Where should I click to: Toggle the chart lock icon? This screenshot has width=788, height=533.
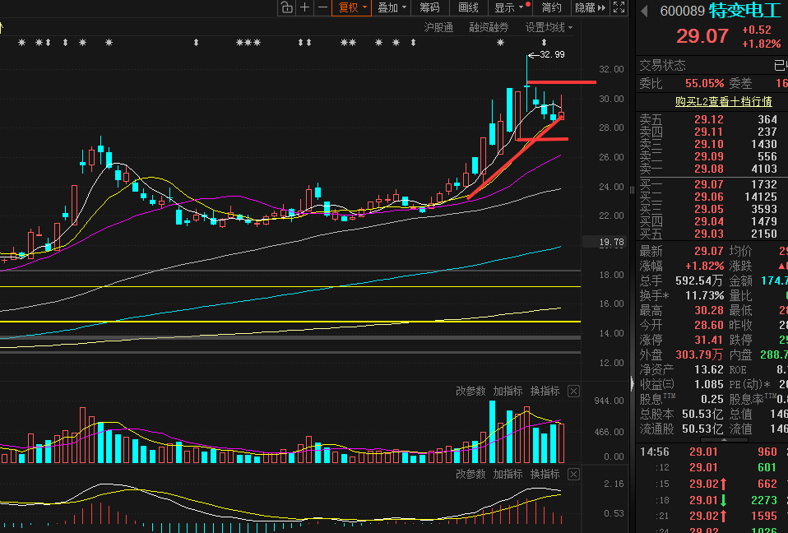(x=286, y=7)
